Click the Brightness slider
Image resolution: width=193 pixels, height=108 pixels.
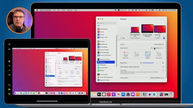click(x=152, y=63)
